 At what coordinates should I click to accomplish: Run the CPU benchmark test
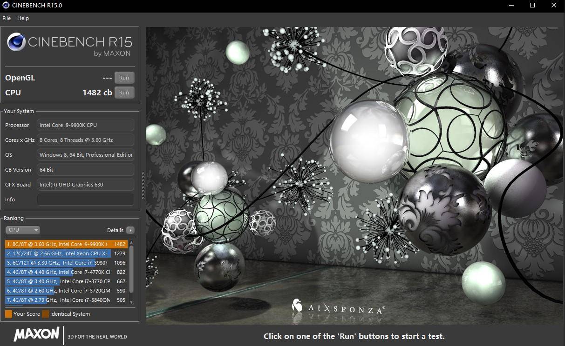tap(124, 93)
